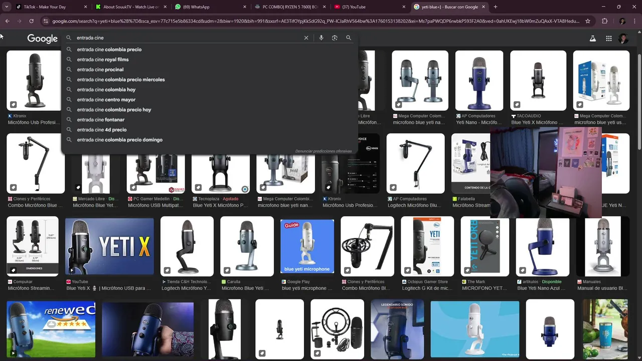Select the yeti blue Google search tab

pyautogui.click(x=449, y=7)
